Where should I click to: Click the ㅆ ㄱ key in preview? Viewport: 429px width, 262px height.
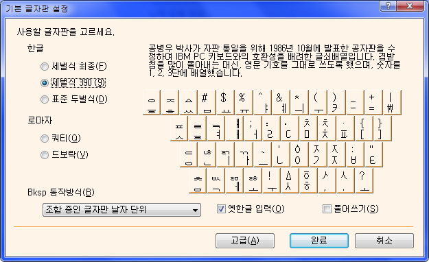coord(216,181)
